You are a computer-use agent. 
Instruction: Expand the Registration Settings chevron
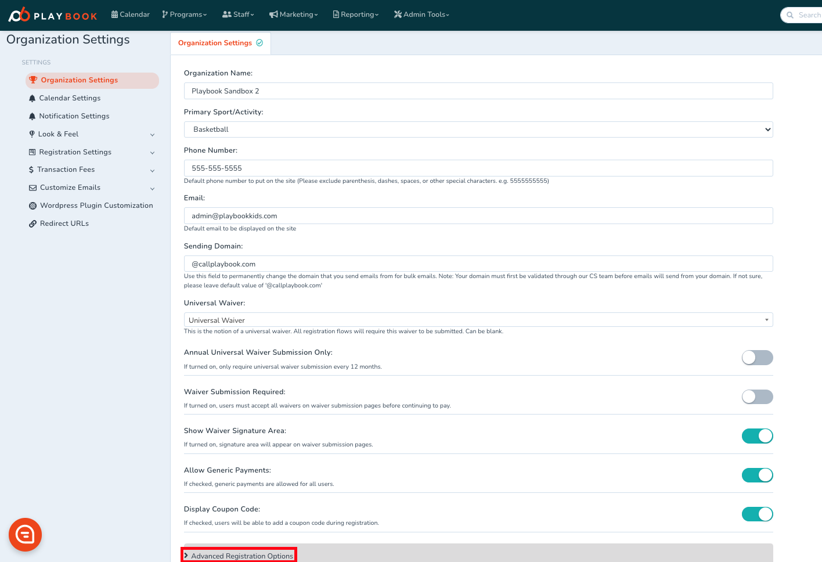(x=153, y=153)
